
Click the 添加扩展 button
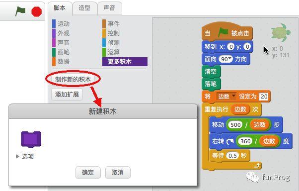tap(67, 95)
